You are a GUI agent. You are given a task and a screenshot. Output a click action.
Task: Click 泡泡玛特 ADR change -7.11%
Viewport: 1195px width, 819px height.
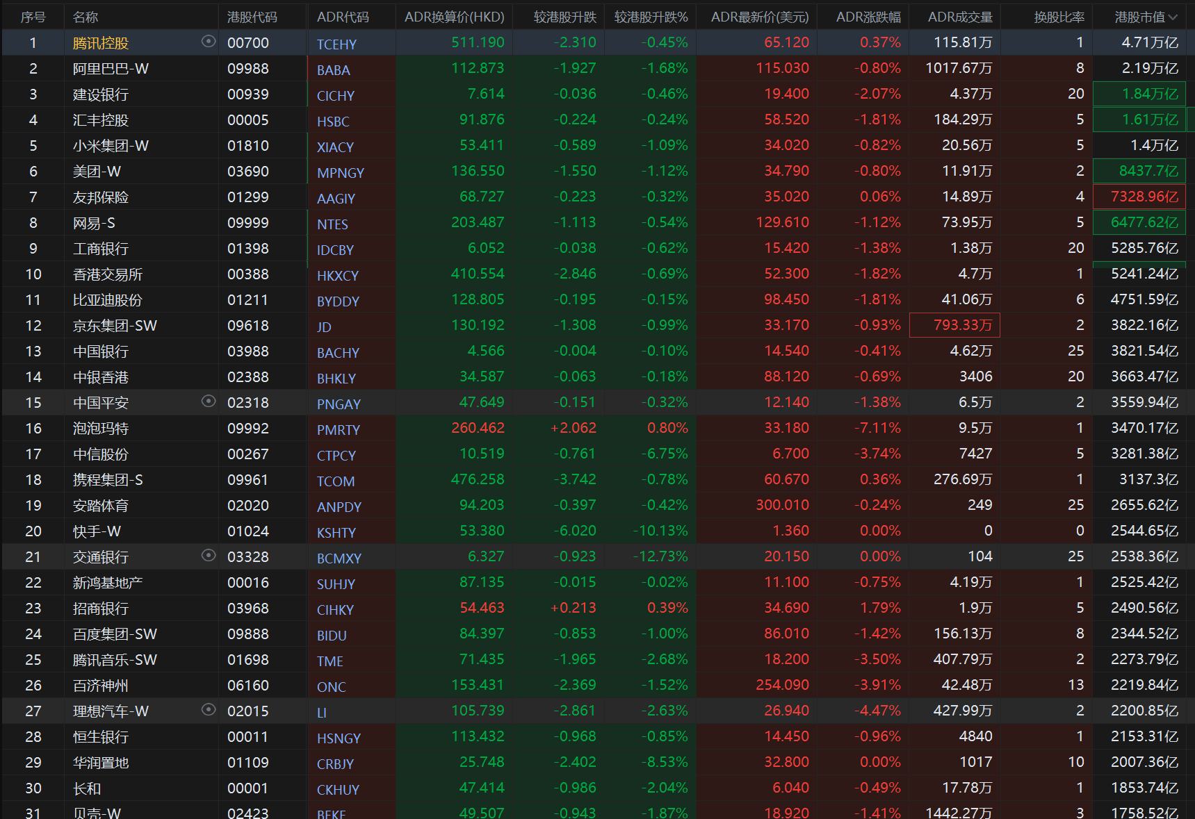(x=877, y=428)
